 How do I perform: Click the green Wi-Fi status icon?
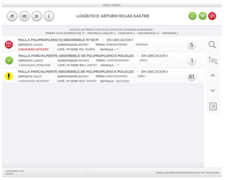pyautogui.click(x=202, y=16)
